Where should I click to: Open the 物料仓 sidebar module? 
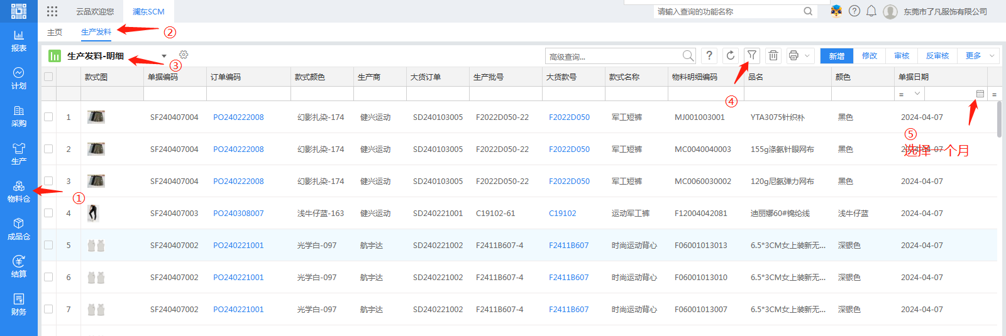pyautogui.click(x=19, y=192)
